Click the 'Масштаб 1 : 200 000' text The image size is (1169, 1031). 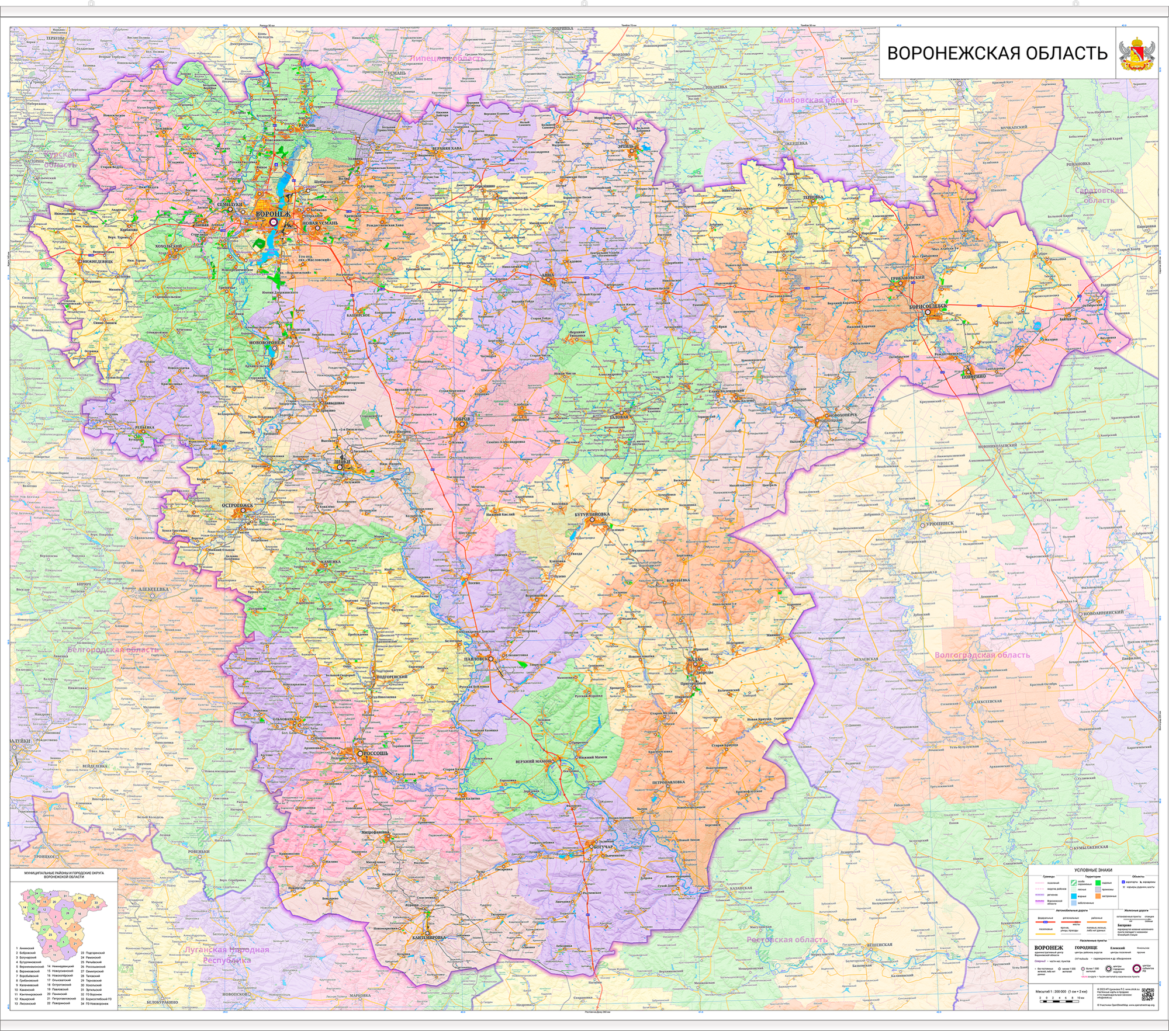tap(1051, 991)
